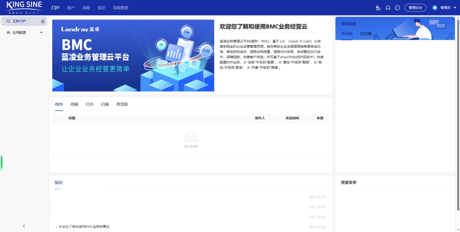Click the 2023-06-01 date entry

point(317,217)
